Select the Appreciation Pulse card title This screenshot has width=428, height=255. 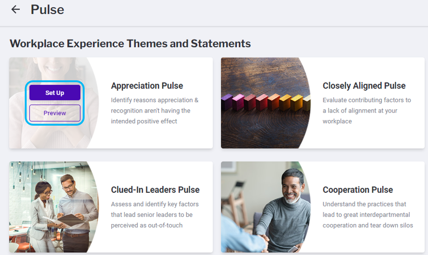(x=147, y=86)
